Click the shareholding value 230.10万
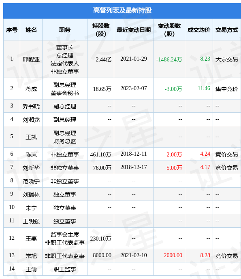 101,239
